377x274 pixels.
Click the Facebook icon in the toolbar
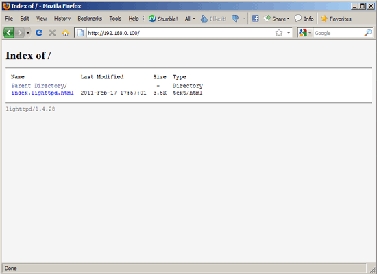tap(255, 19)
